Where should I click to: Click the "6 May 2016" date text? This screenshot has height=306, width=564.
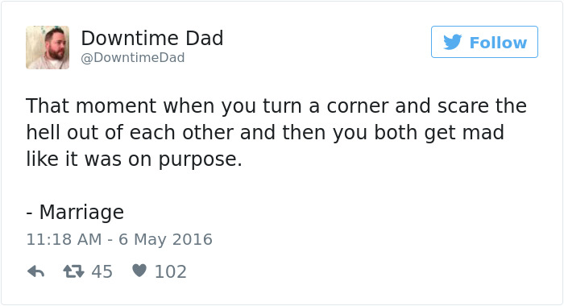click(165, 239)
